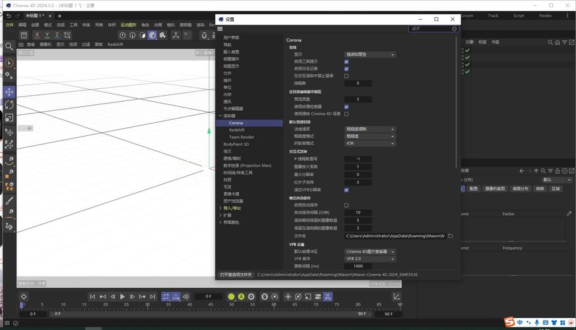Click the keyframe diamond at timeline left
This screenshot has height=330, width=576.
pyautogui.click(x=24, y=296)
